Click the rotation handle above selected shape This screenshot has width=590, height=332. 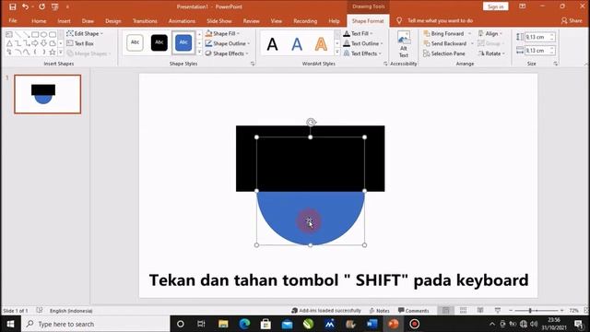pos(311,122)
